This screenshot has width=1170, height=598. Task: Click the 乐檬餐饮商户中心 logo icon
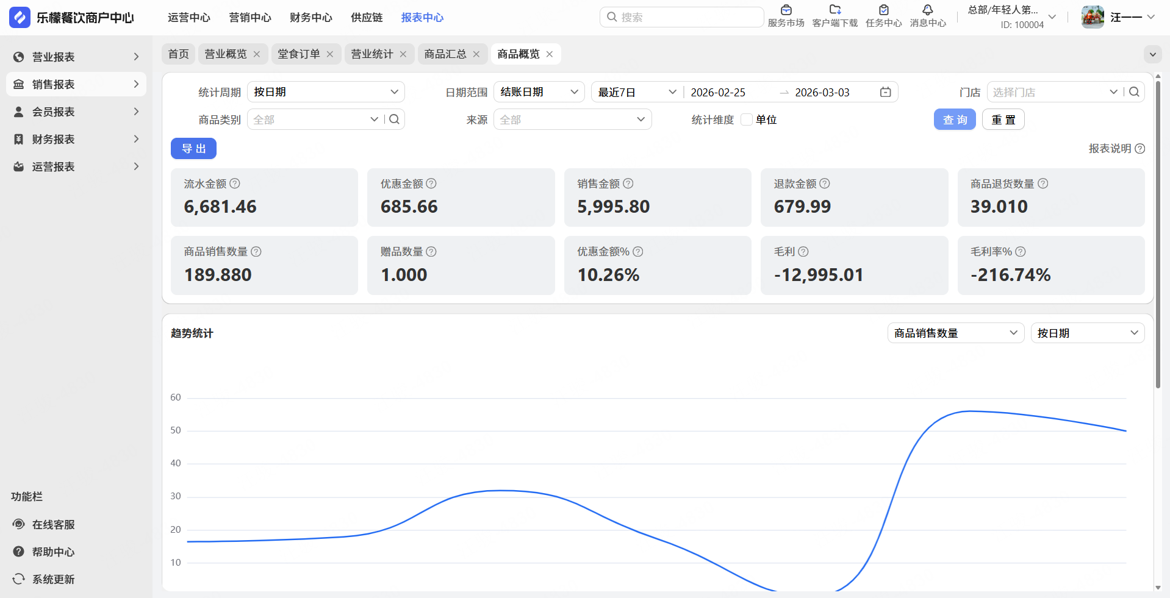tap(20, 17)
